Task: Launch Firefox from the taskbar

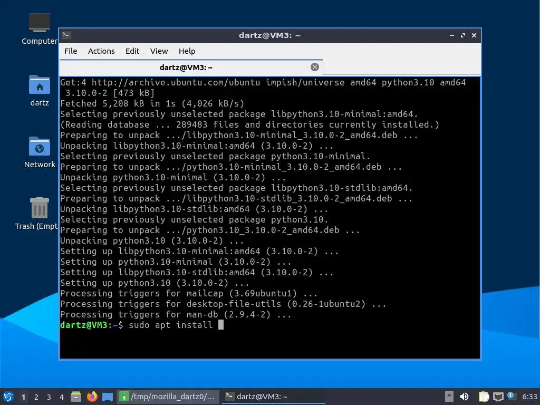Action: click(92, 397)
